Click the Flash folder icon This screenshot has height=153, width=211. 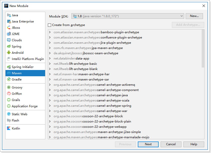click(x=9, y=120)
